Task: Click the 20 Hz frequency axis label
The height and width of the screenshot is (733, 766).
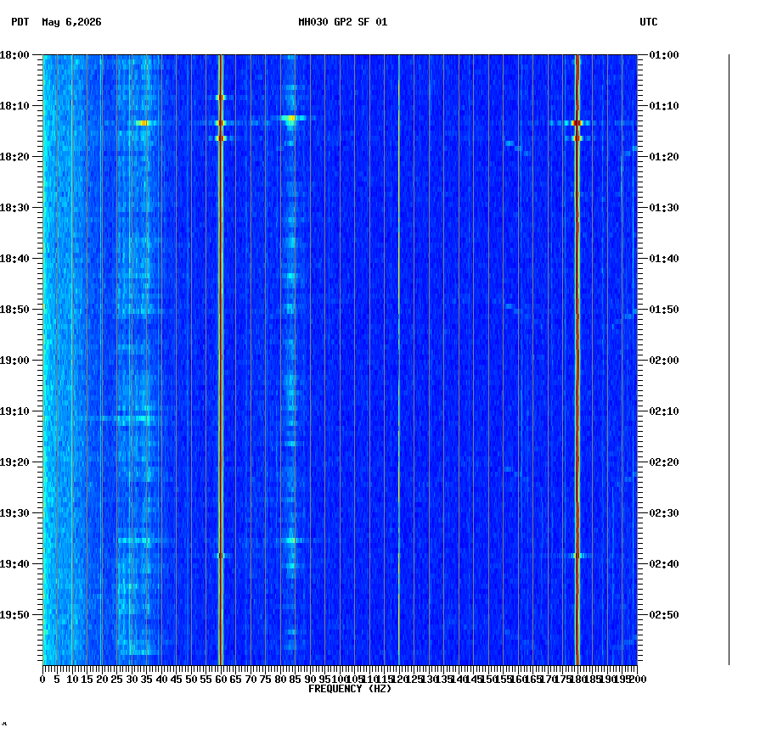Action: (102, 680)
